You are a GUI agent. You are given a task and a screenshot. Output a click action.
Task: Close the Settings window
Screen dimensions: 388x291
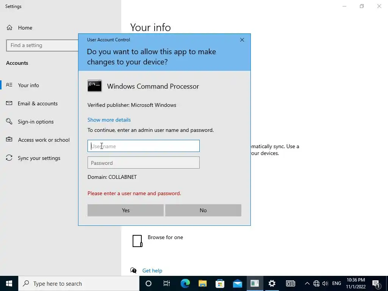pyautogui.click(x=379, y=6)
